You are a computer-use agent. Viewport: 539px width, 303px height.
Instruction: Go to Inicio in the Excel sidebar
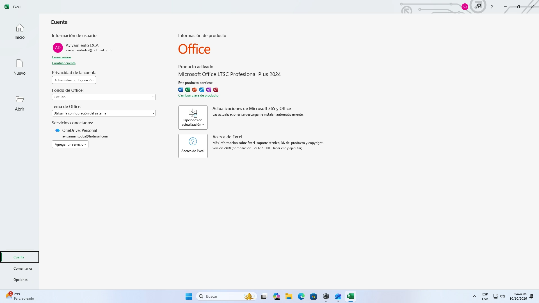click(19, 31)
